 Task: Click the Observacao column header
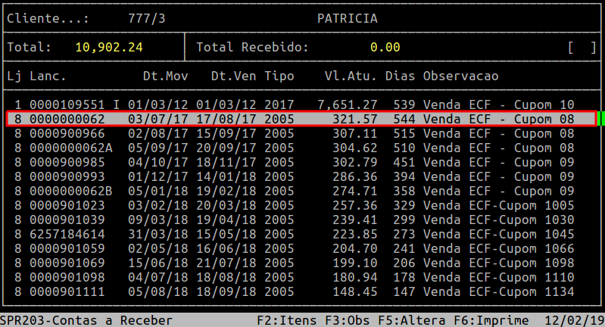460,76
